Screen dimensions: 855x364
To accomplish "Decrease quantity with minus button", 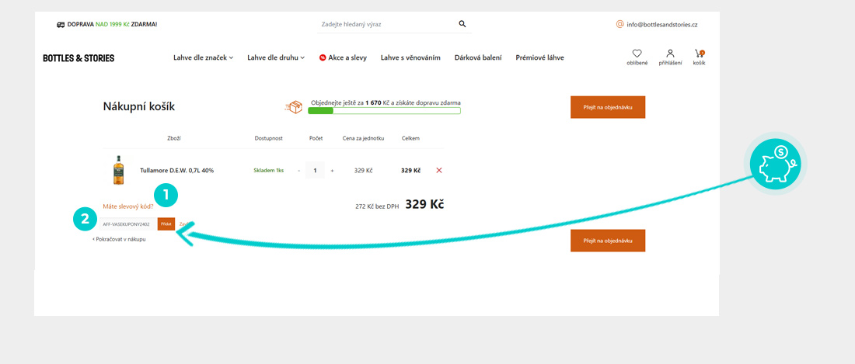I will point(299,171).
